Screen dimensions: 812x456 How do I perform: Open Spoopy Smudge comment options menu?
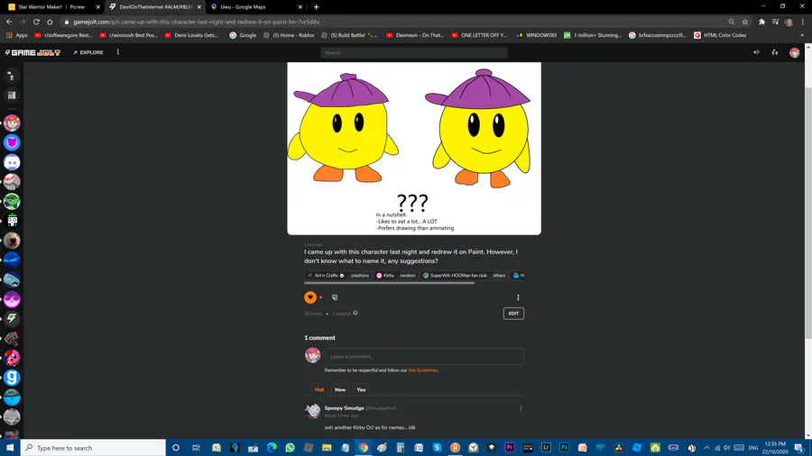coord(521,408)
